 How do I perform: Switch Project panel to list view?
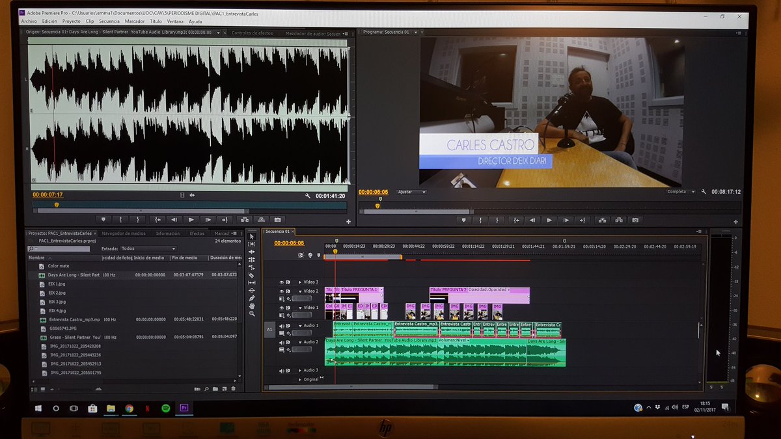click(x=34, y=389)
